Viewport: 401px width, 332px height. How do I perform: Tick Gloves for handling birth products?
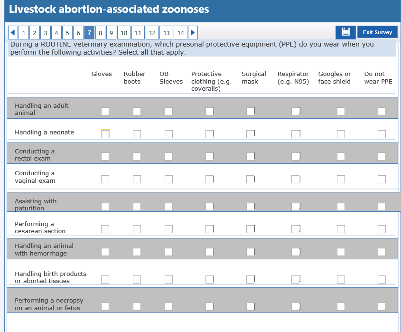click(105, 279)
